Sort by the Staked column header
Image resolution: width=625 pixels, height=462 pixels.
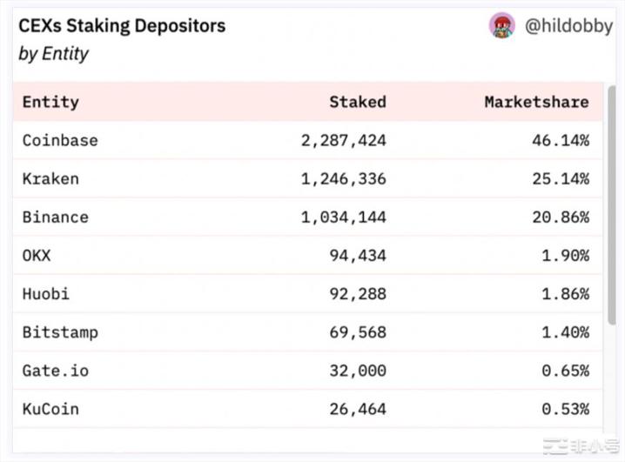(357, 102)
